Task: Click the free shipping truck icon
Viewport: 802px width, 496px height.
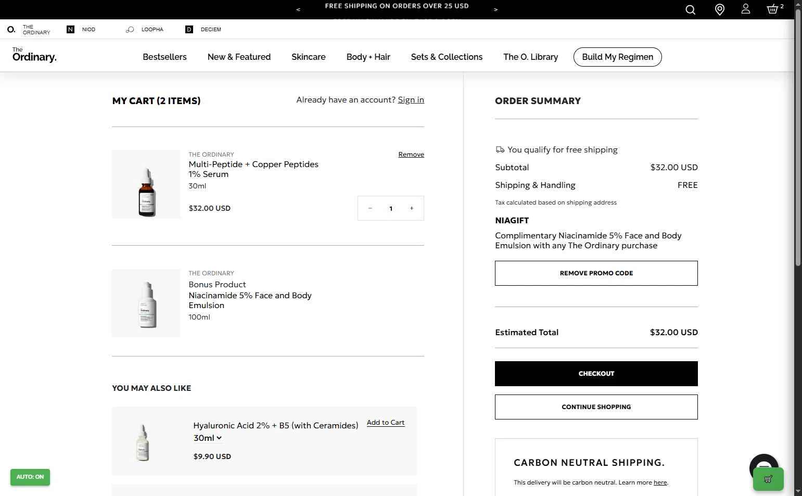Action: tap(500, 149)
